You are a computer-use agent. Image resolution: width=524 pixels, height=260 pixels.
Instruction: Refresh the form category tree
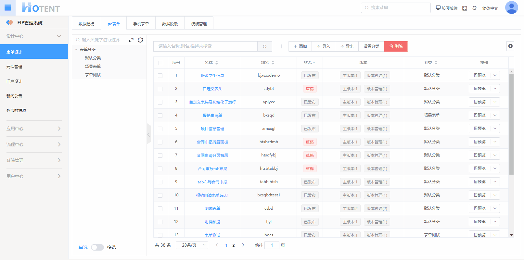pyautogui.click(x=140, y=40)
